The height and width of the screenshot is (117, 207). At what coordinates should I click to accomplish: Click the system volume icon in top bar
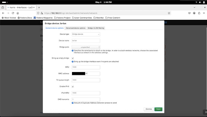tap(200, 2)
